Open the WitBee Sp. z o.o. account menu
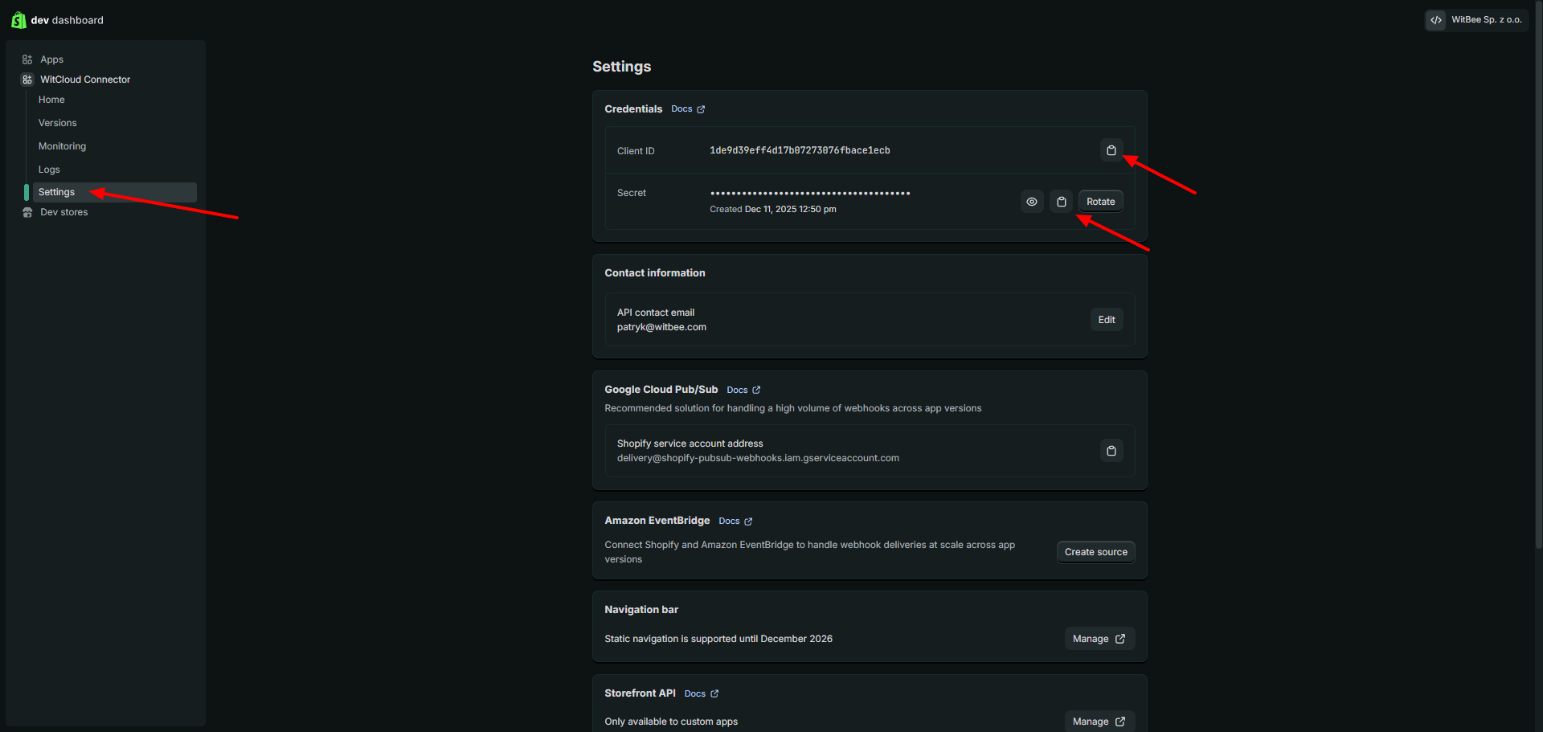The width and height of the screenshot is (1543, 732). pyautogui.click(x=1476, y=20)
